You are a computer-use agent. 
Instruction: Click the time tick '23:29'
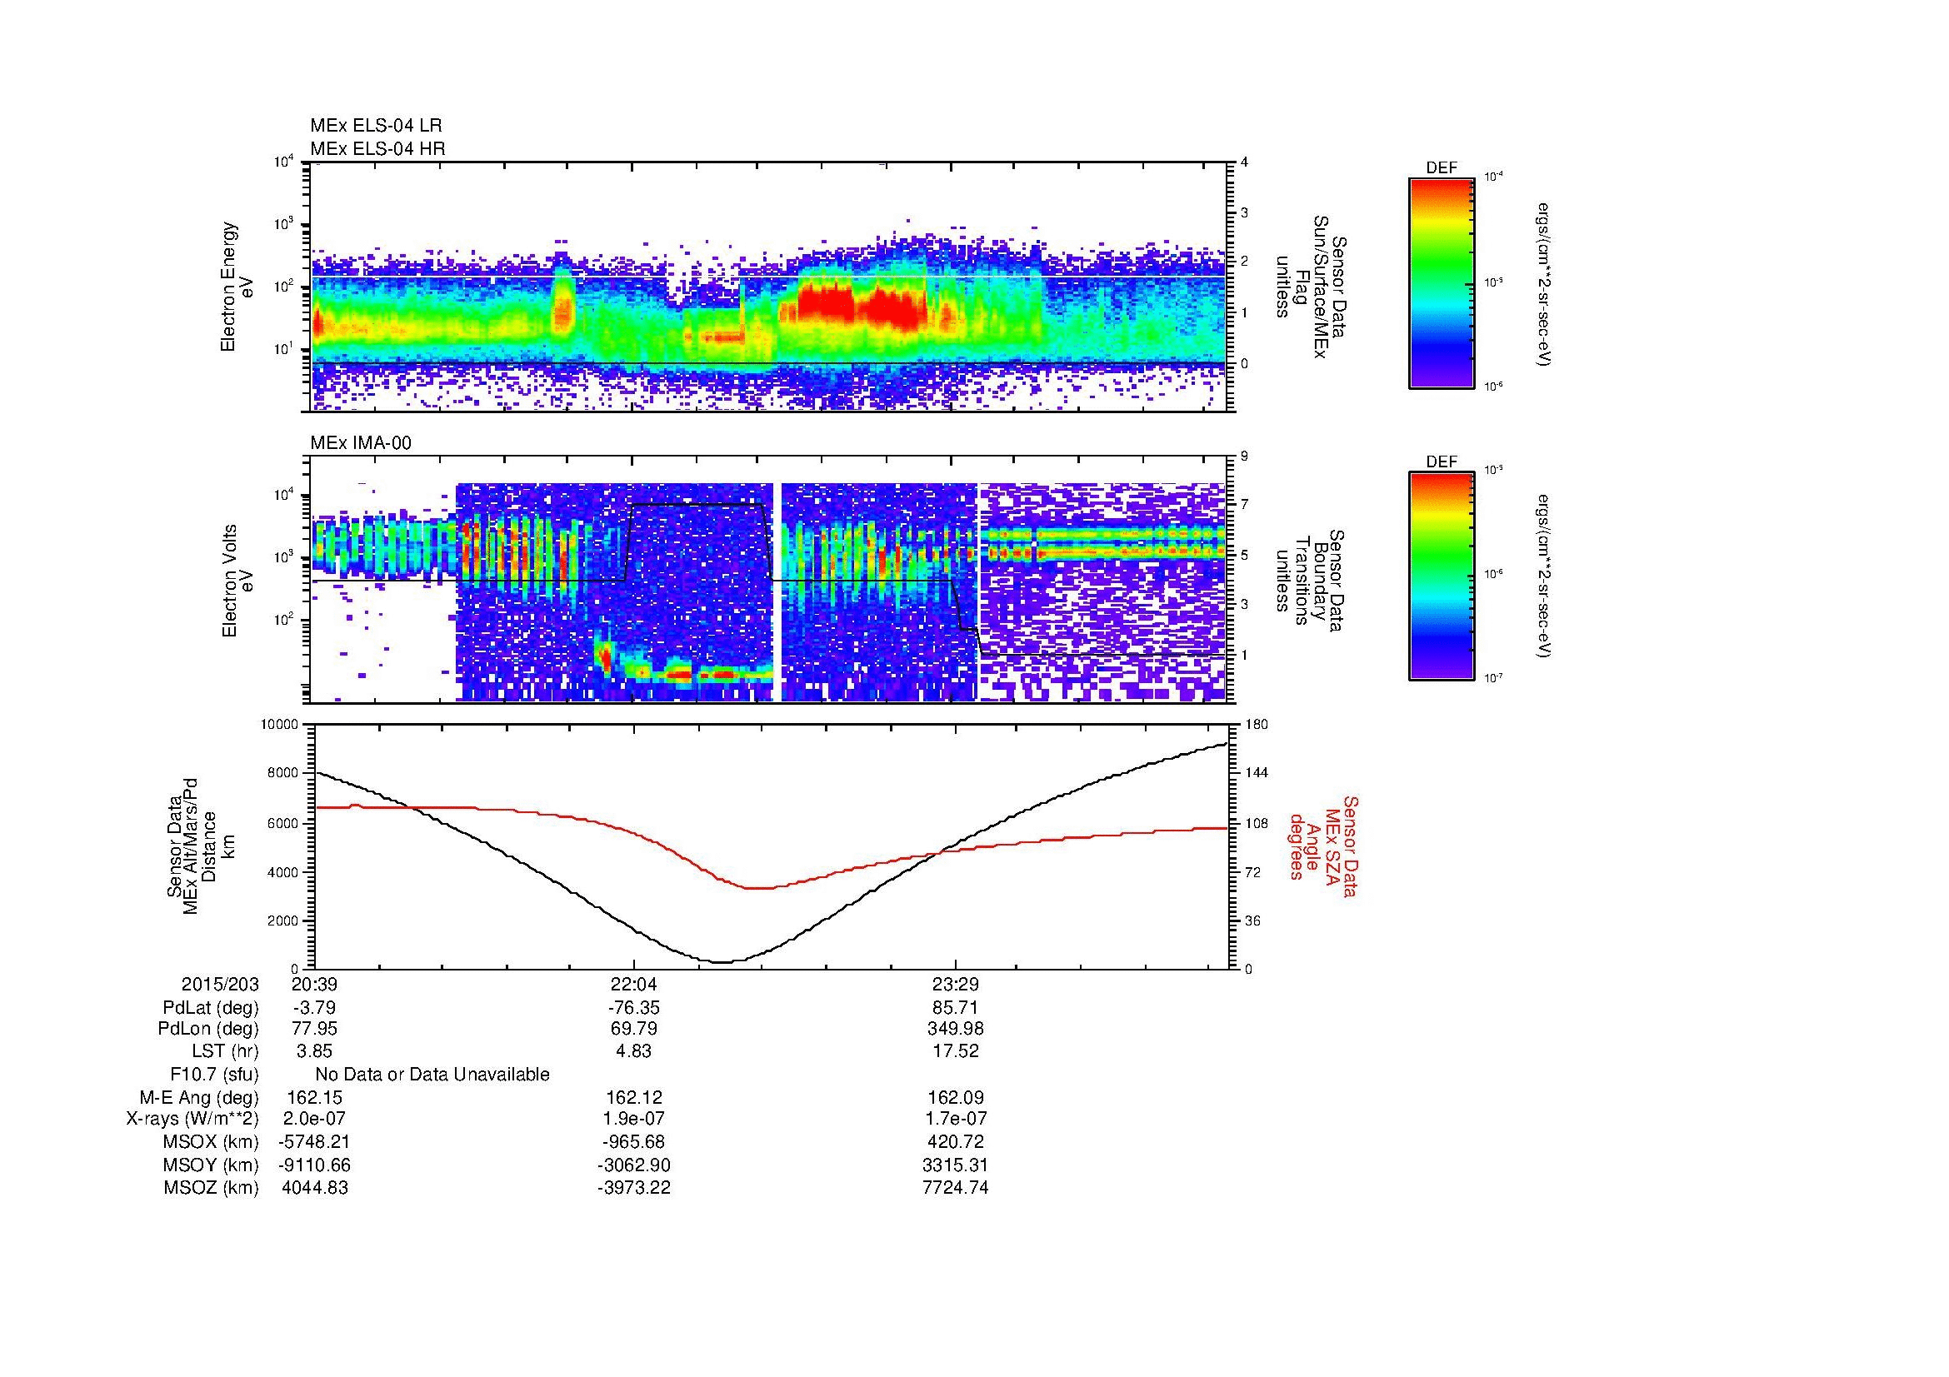956,984
